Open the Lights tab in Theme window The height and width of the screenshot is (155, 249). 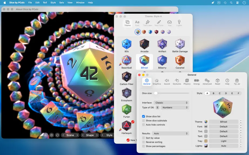click(x=179, y=23)
